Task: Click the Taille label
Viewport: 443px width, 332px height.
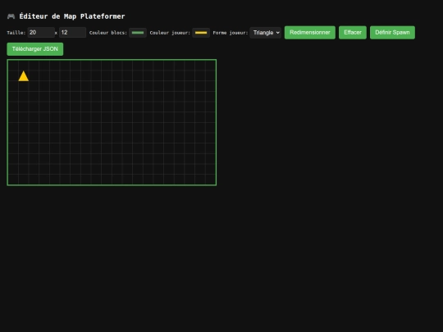Action: [16, 33]
